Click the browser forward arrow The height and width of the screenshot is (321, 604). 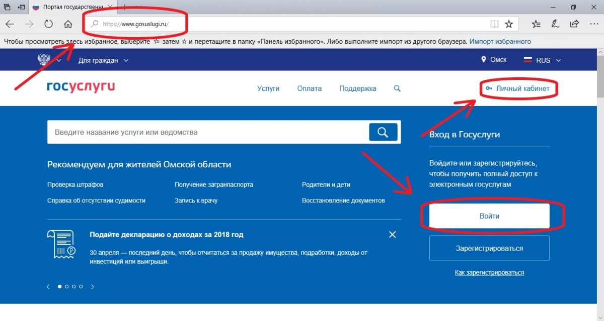29,24
